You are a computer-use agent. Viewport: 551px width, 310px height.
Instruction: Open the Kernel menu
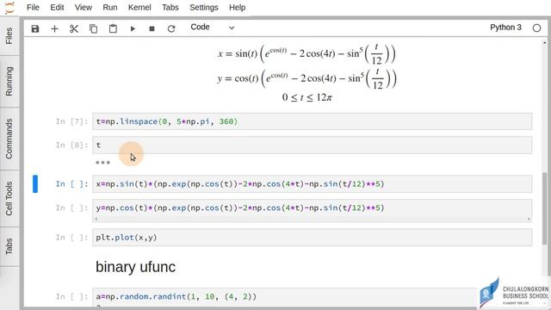[139, 8]
